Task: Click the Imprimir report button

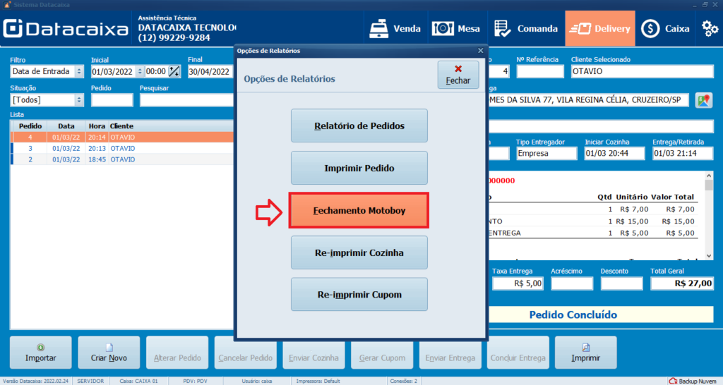Action: pyautogui.click(x=585, y=352)
